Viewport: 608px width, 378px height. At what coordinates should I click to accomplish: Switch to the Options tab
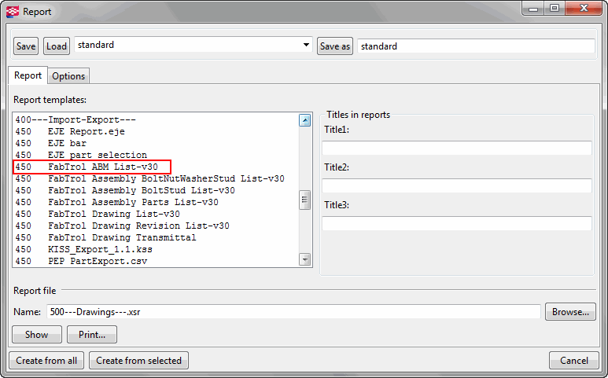pyautogui.click(x=68, y=76)
